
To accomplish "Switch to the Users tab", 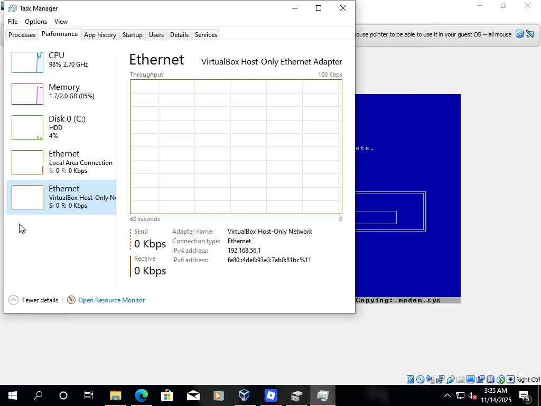I will coord(156,35).
